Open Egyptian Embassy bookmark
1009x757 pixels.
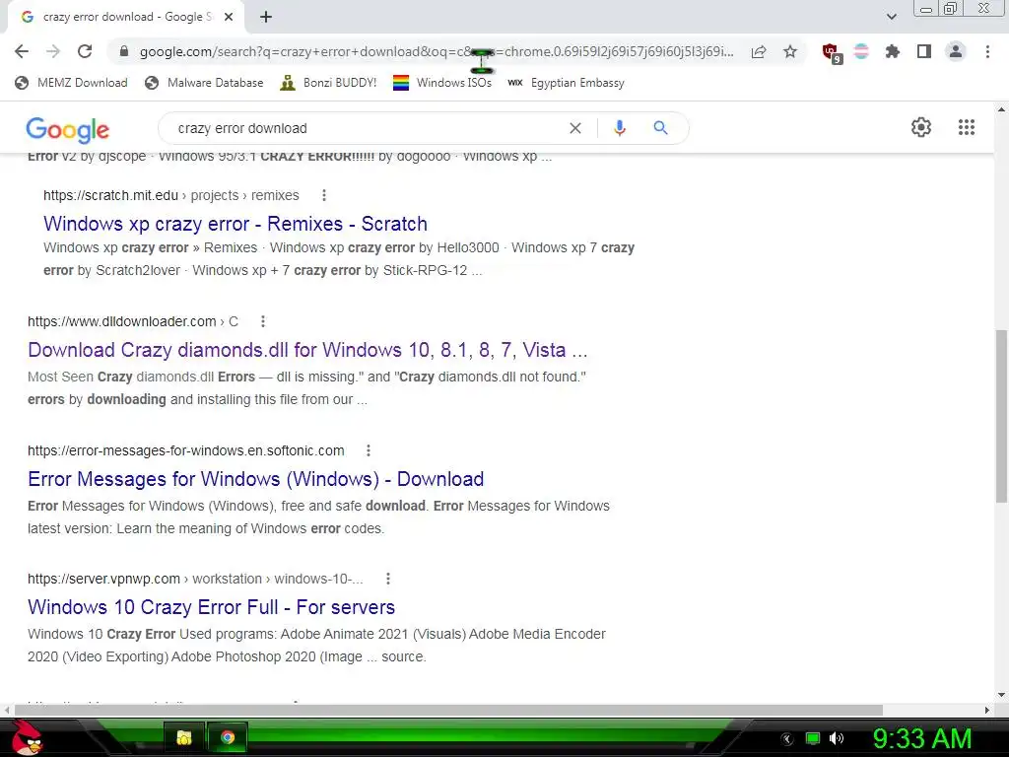pos(567,83)
